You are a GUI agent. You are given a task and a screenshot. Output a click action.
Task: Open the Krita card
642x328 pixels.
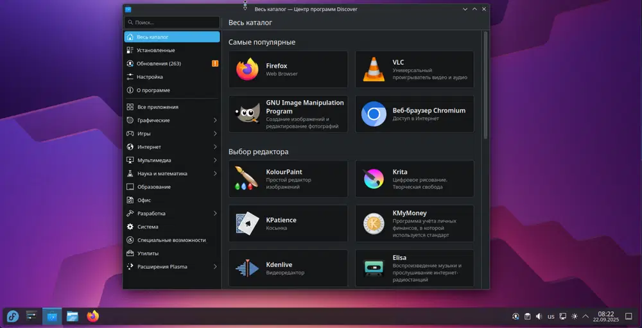click(x=414, y=178)
